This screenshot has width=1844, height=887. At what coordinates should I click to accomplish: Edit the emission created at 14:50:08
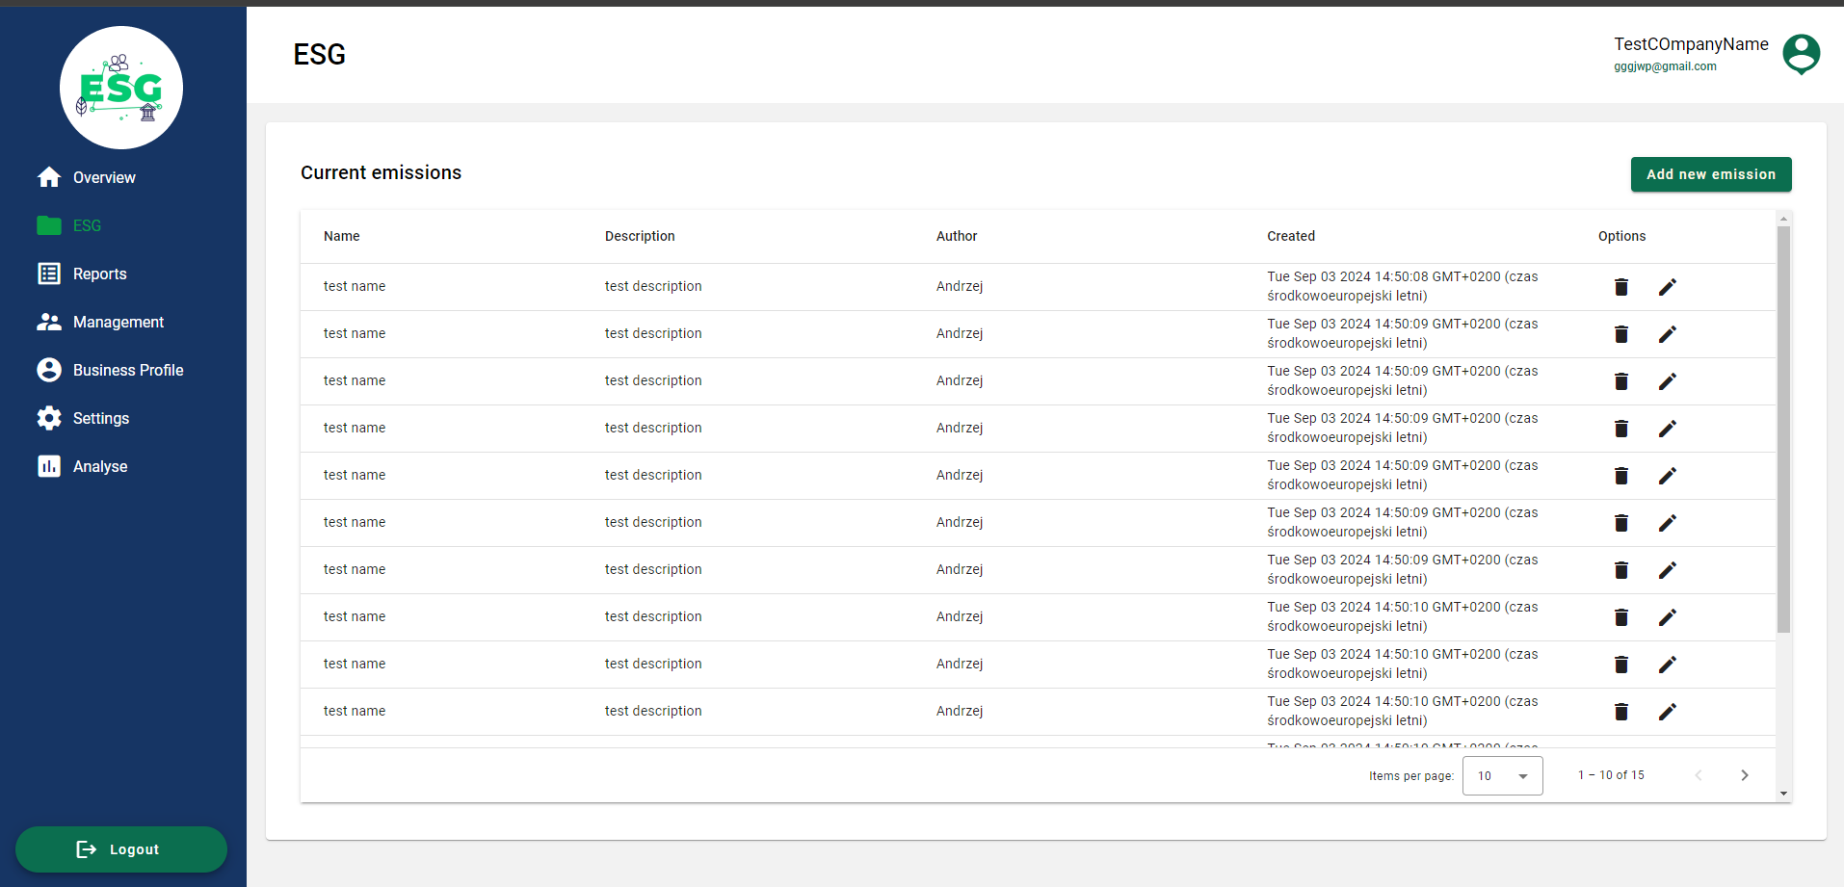click(1668, 287)
